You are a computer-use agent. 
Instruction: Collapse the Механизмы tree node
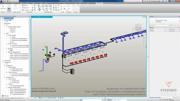(3, 24)
